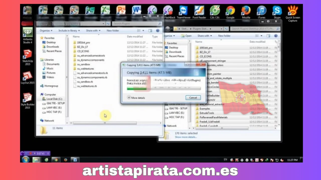Launch SketchUp 2015 from the desktop

click(x=28, y=57)
